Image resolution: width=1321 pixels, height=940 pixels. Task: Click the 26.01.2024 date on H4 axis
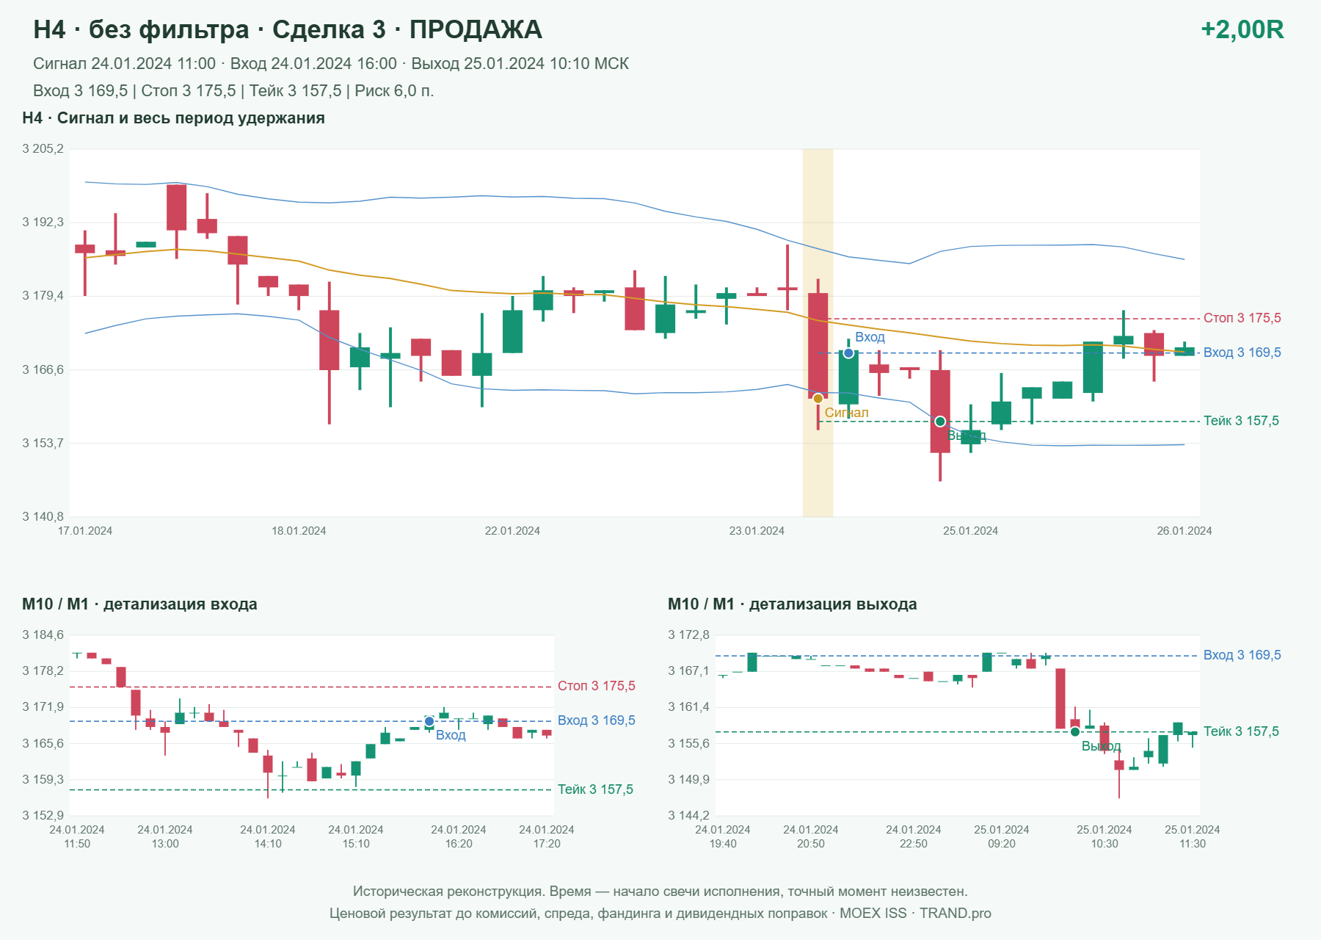click(1184, 531)
